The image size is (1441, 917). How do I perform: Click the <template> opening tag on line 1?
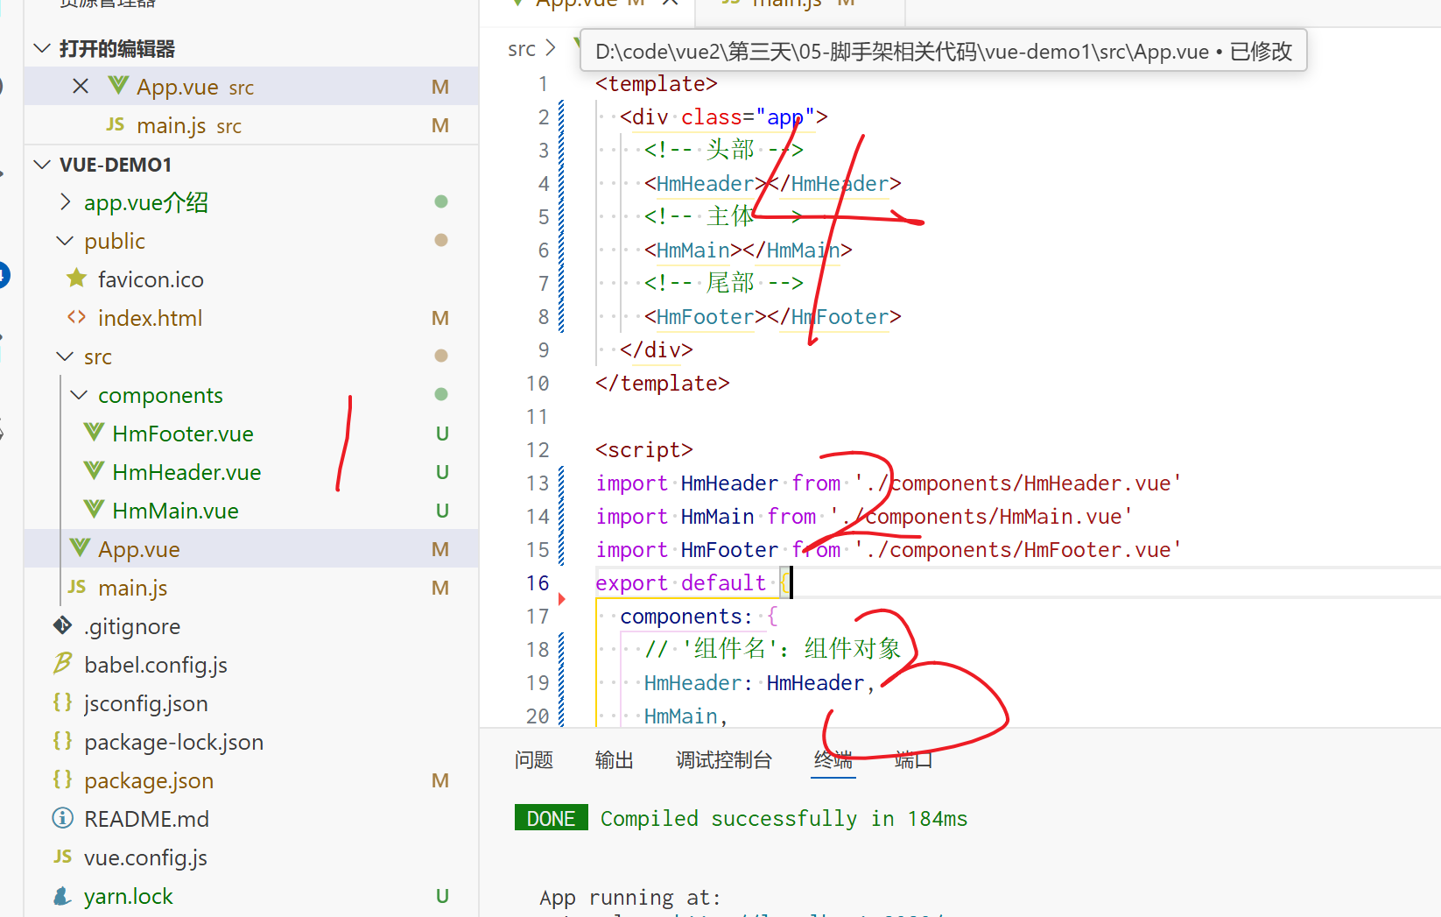click(x=657, y=84)
